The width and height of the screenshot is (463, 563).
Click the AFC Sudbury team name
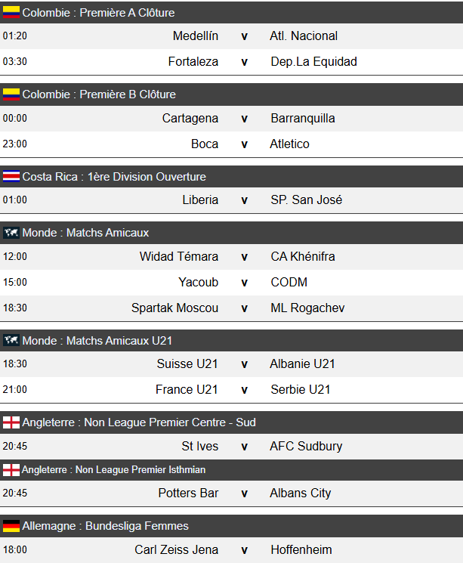[x=306, y=446]
